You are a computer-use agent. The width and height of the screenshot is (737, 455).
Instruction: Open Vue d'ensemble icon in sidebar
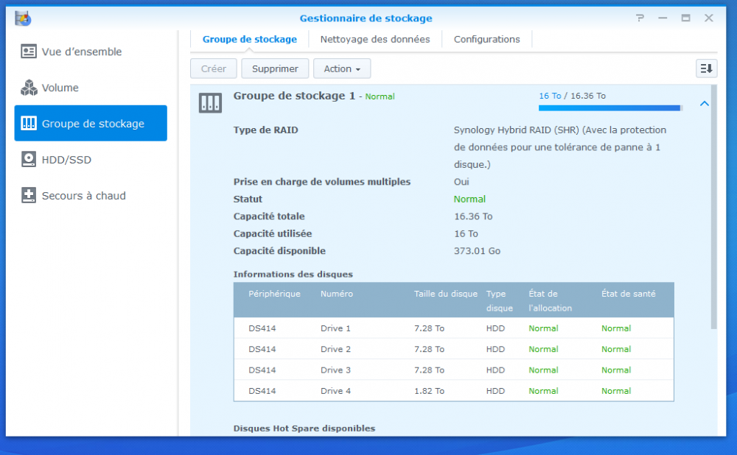29,52
